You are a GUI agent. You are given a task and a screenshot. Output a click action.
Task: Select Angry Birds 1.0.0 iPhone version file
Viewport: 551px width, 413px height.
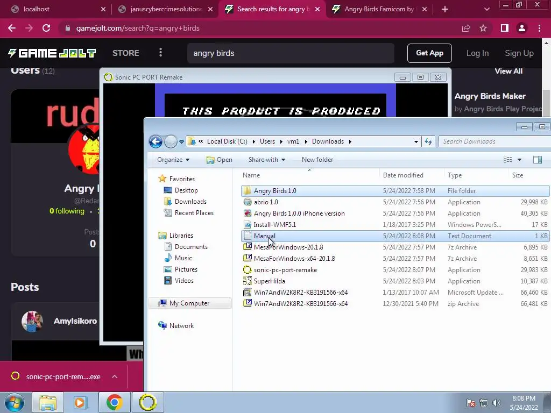pyautogui.click(x=395, y=213)
